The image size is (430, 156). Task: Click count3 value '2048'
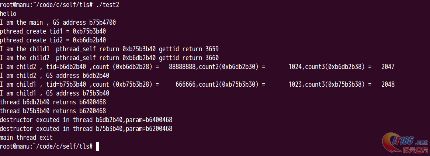coord(388,84)
